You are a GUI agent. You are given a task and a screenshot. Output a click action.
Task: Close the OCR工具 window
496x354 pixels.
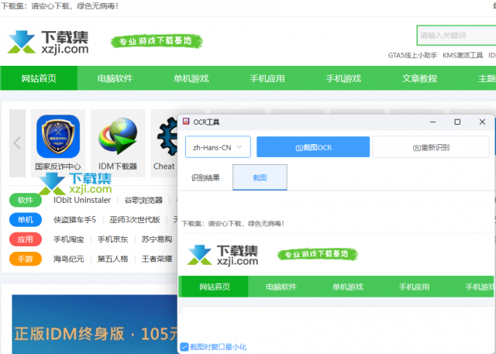tap(482, 122)
